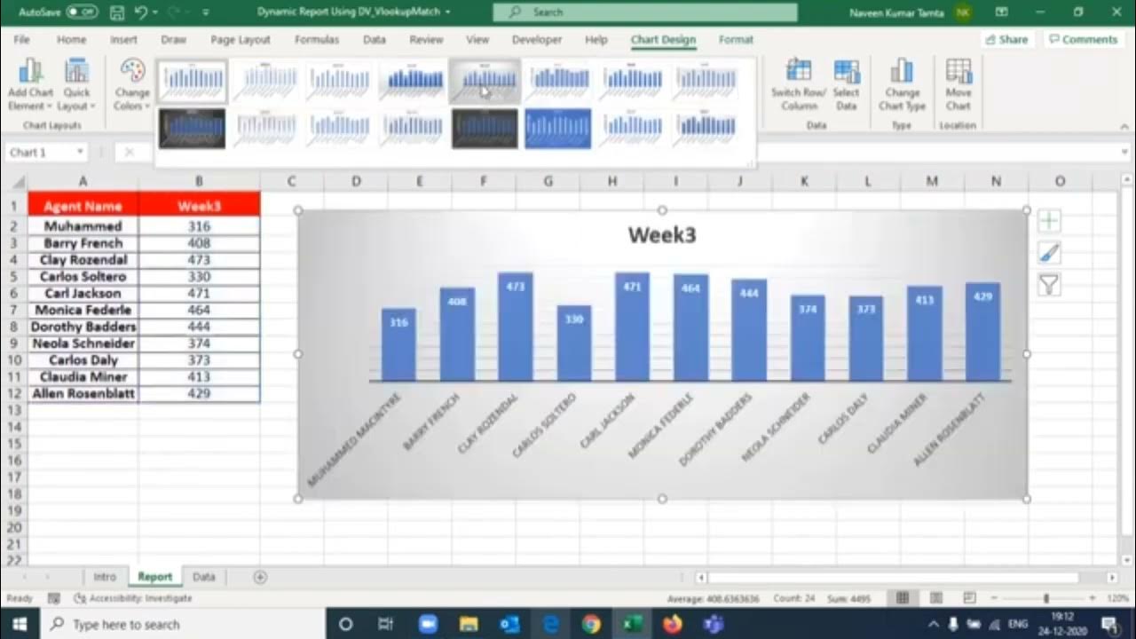Viewport: 1136px width, 639px height.
Task: Switch to Normal view icon
Action: [903, 599]
